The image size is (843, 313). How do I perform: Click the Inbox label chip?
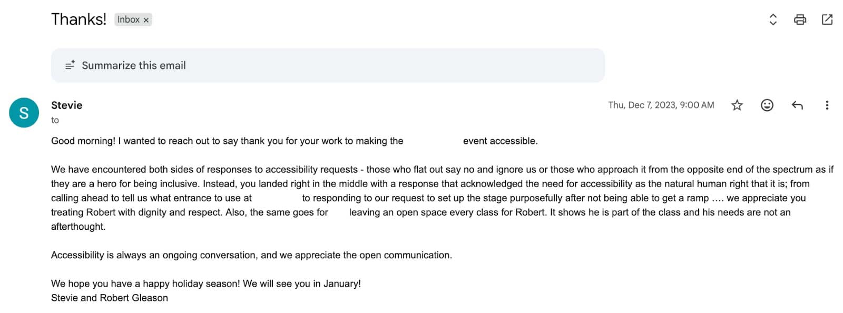pyautogui.click(x=128, y=19)
